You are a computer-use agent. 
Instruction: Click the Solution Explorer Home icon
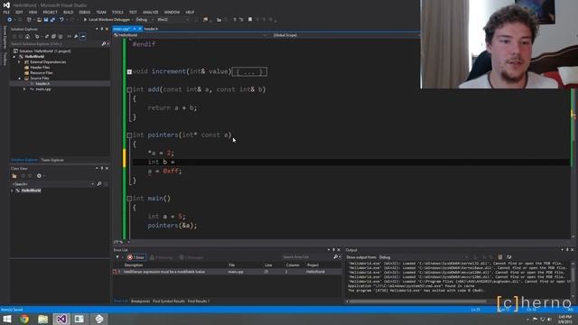click(27, 36)
